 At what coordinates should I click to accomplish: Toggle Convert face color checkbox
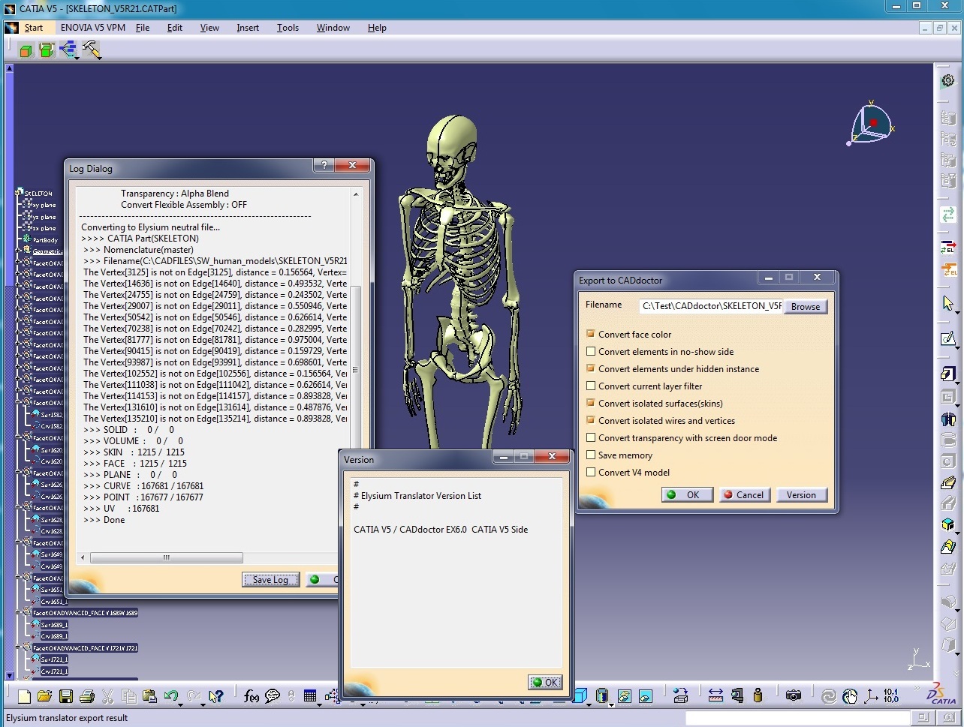tap(591, 334)
